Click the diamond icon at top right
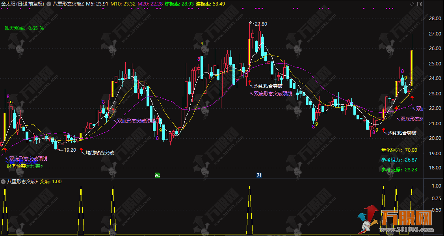 tap(412, 4)
